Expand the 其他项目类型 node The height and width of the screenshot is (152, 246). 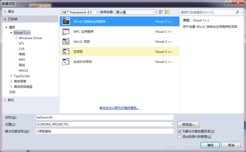[11, 87]
